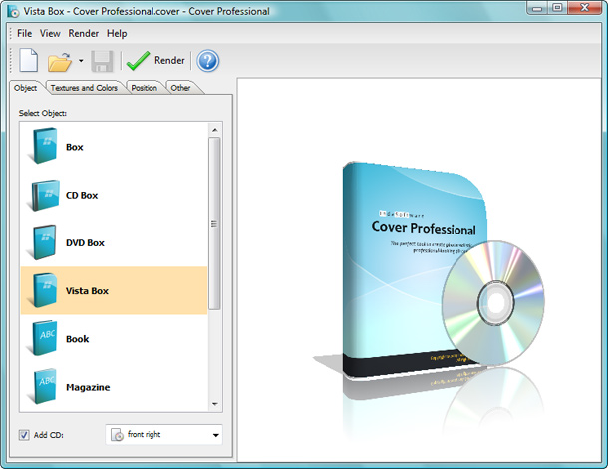Click the CD icon inside position dropdown
Screen dimensions: 608x469
click(x=117, y=435)
